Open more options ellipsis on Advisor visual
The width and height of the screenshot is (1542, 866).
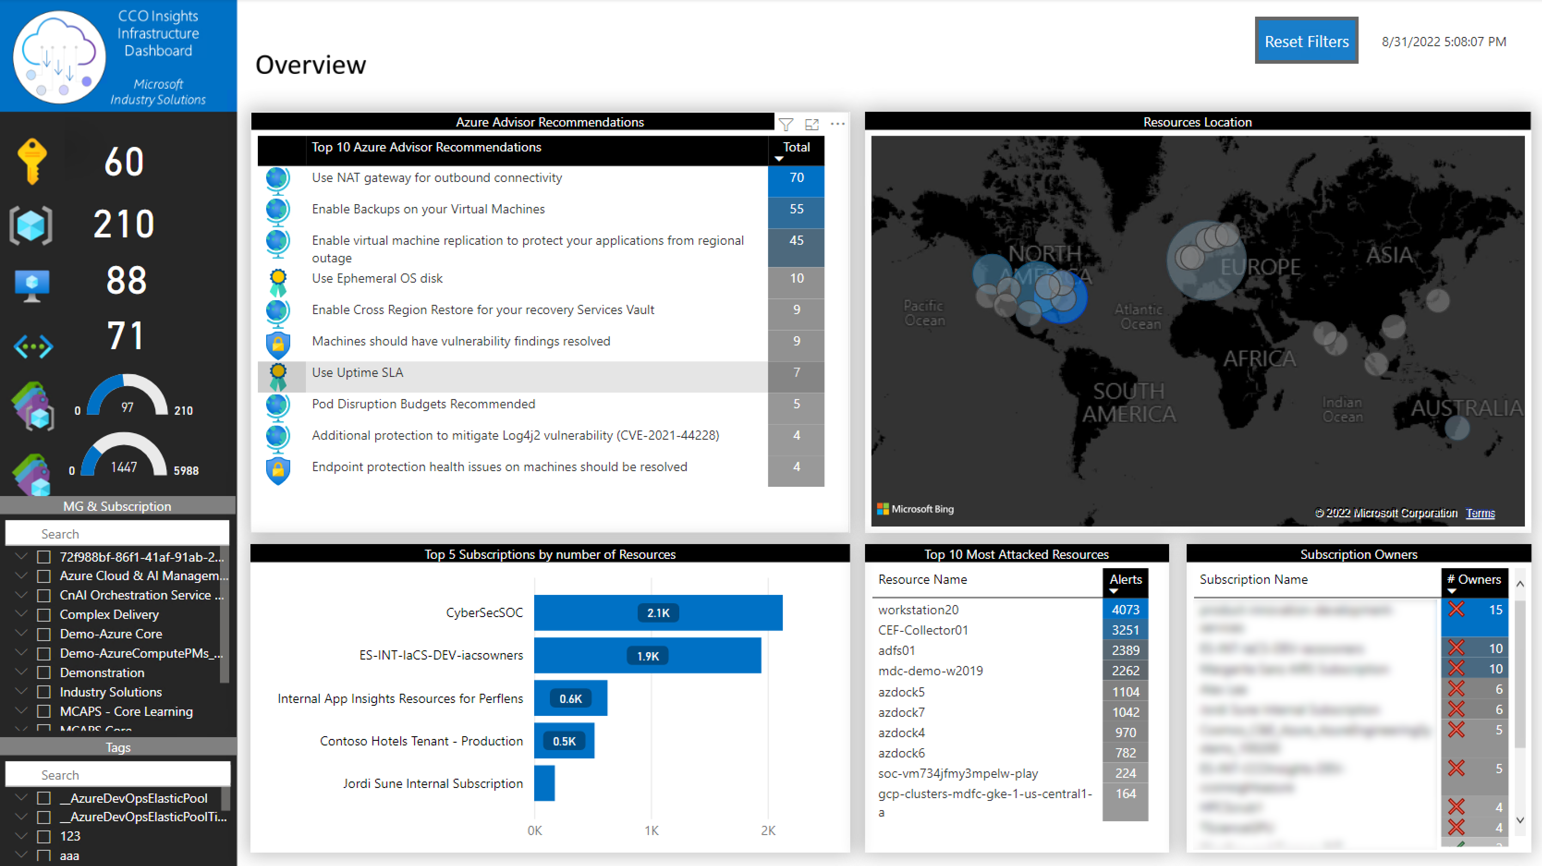tap(837, 124)
